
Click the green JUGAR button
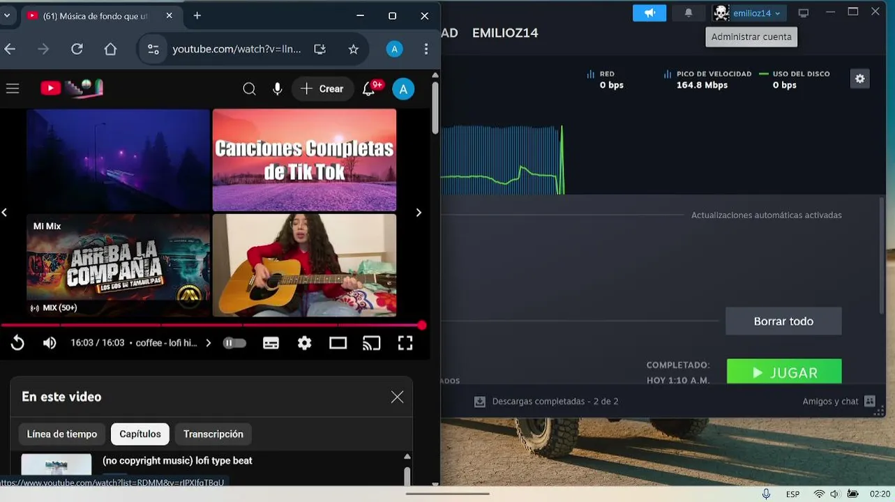784,372
